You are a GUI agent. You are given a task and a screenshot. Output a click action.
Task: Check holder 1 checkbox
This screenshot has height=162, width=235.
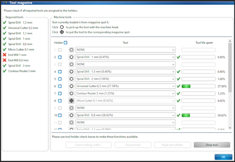tap(60, 50)
